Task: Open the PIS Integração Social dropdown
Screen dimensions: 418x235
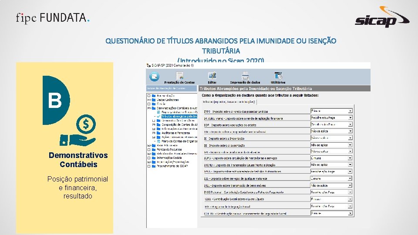Action: pos(350,206)
